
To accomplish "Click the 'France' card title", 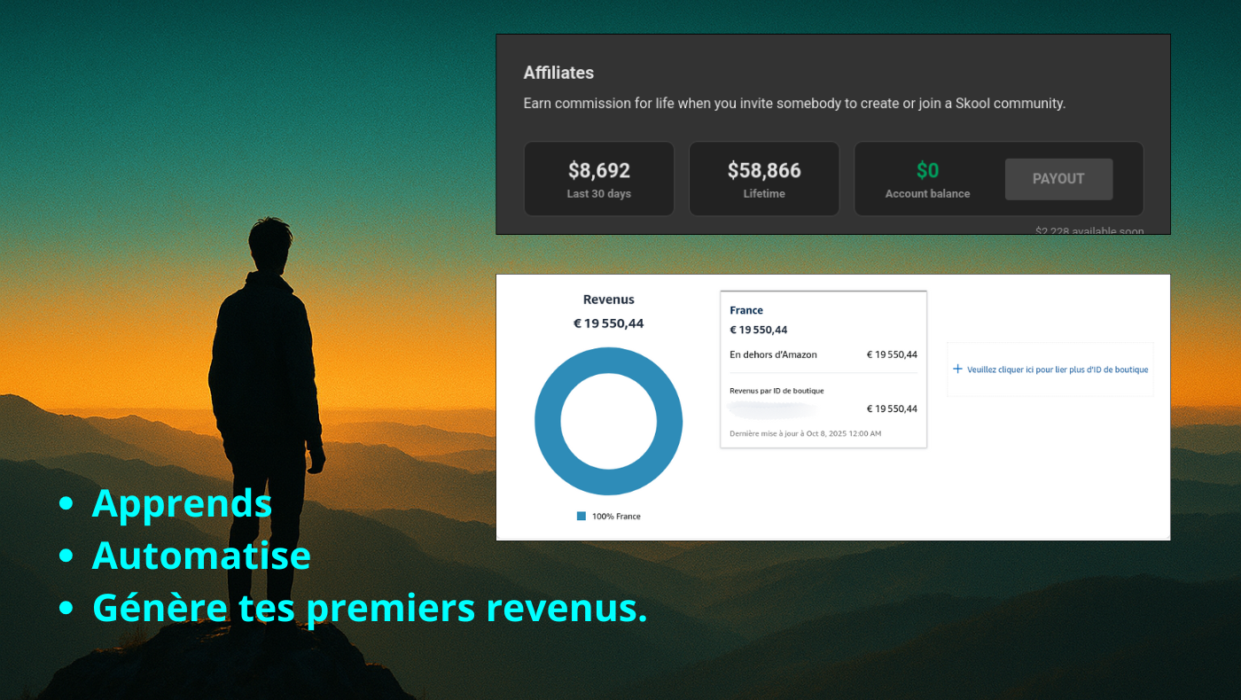I will tap(746, 310).
